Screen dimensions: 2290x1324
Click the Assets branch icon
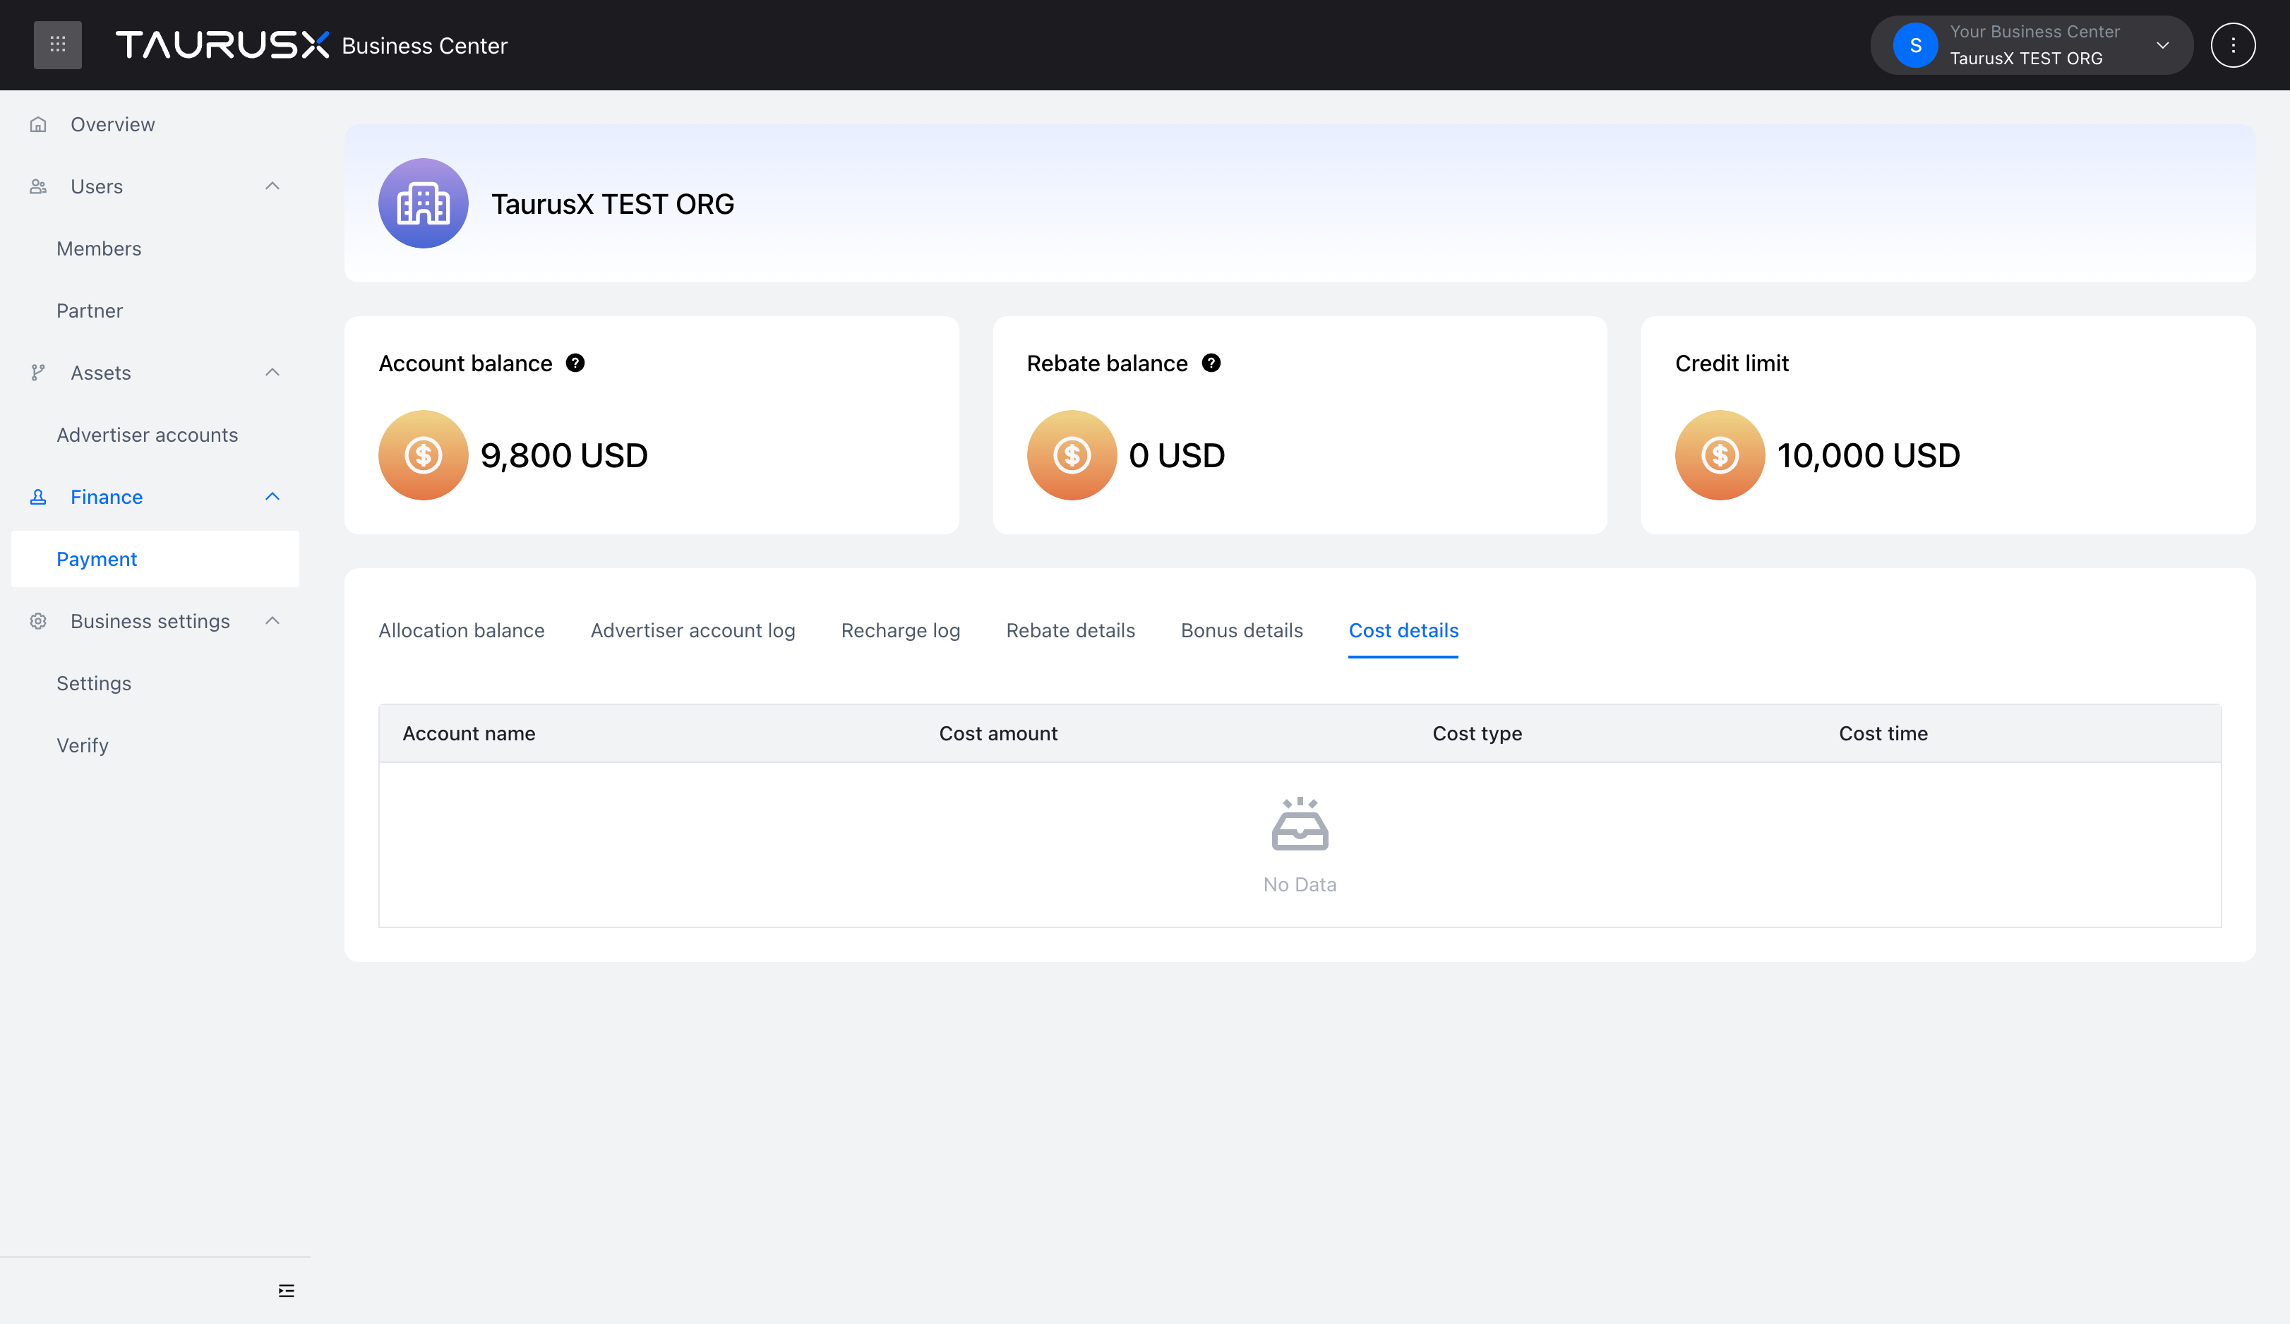coord(38,373)
